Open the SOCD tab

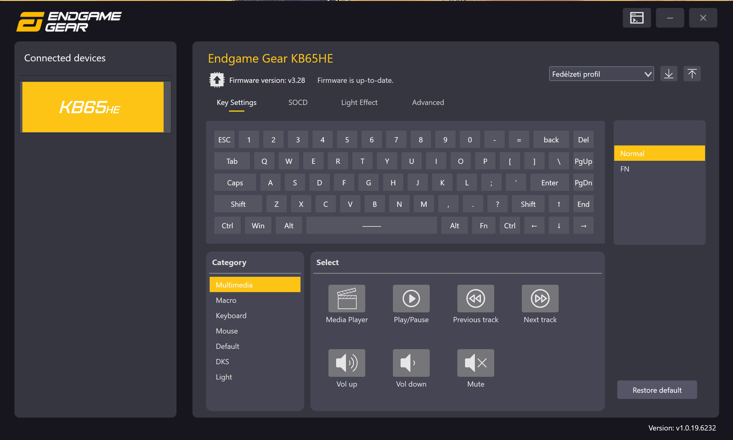point(298,102)
